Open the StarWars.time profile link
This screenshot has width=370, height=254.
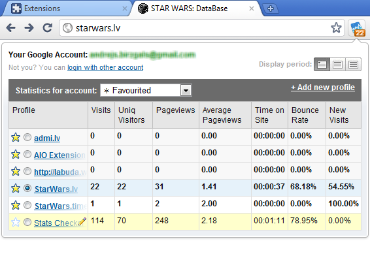(x=60, y=206)
